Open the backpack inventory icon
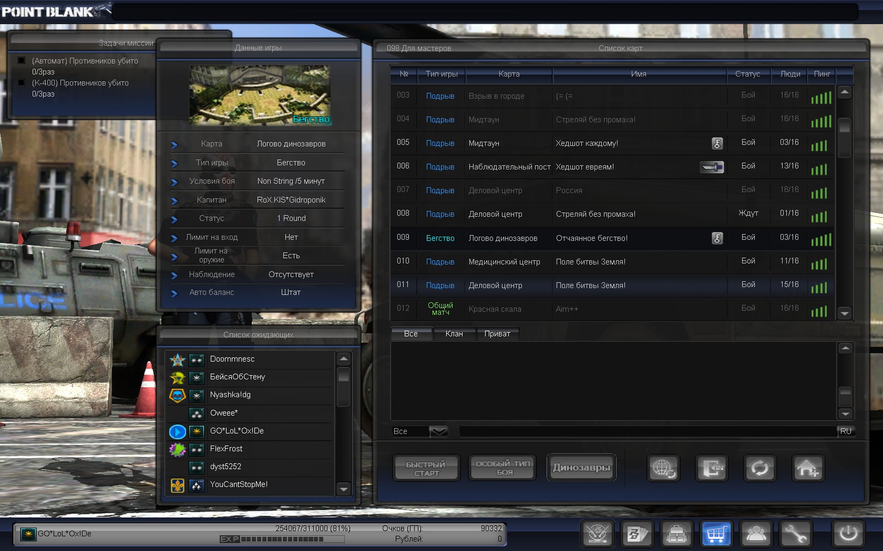883x551 pixels. (x=676, y=534)
